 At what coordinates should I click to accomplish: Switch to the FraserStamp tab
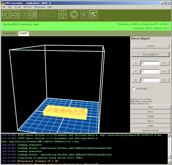9,33
